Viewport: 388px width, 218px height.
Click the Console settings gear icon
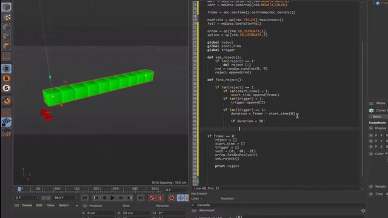[x=363, y=211]
